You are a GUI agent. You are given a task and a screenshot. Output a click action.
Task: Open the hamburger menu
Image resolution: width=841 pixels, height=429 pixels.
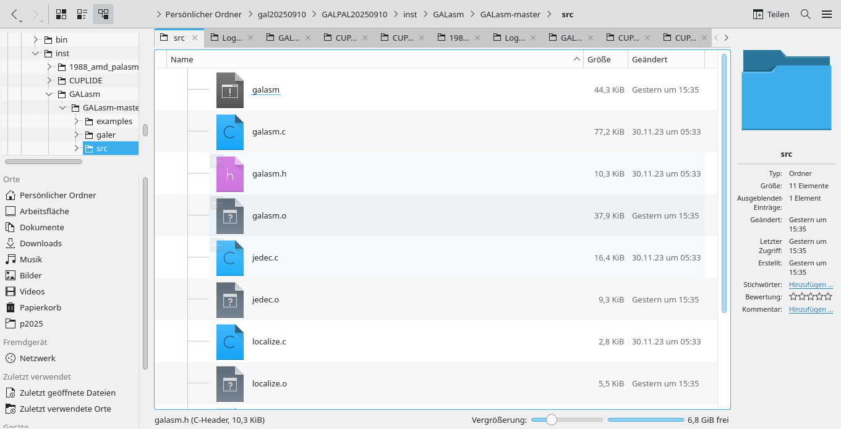(x=826, y=14)
